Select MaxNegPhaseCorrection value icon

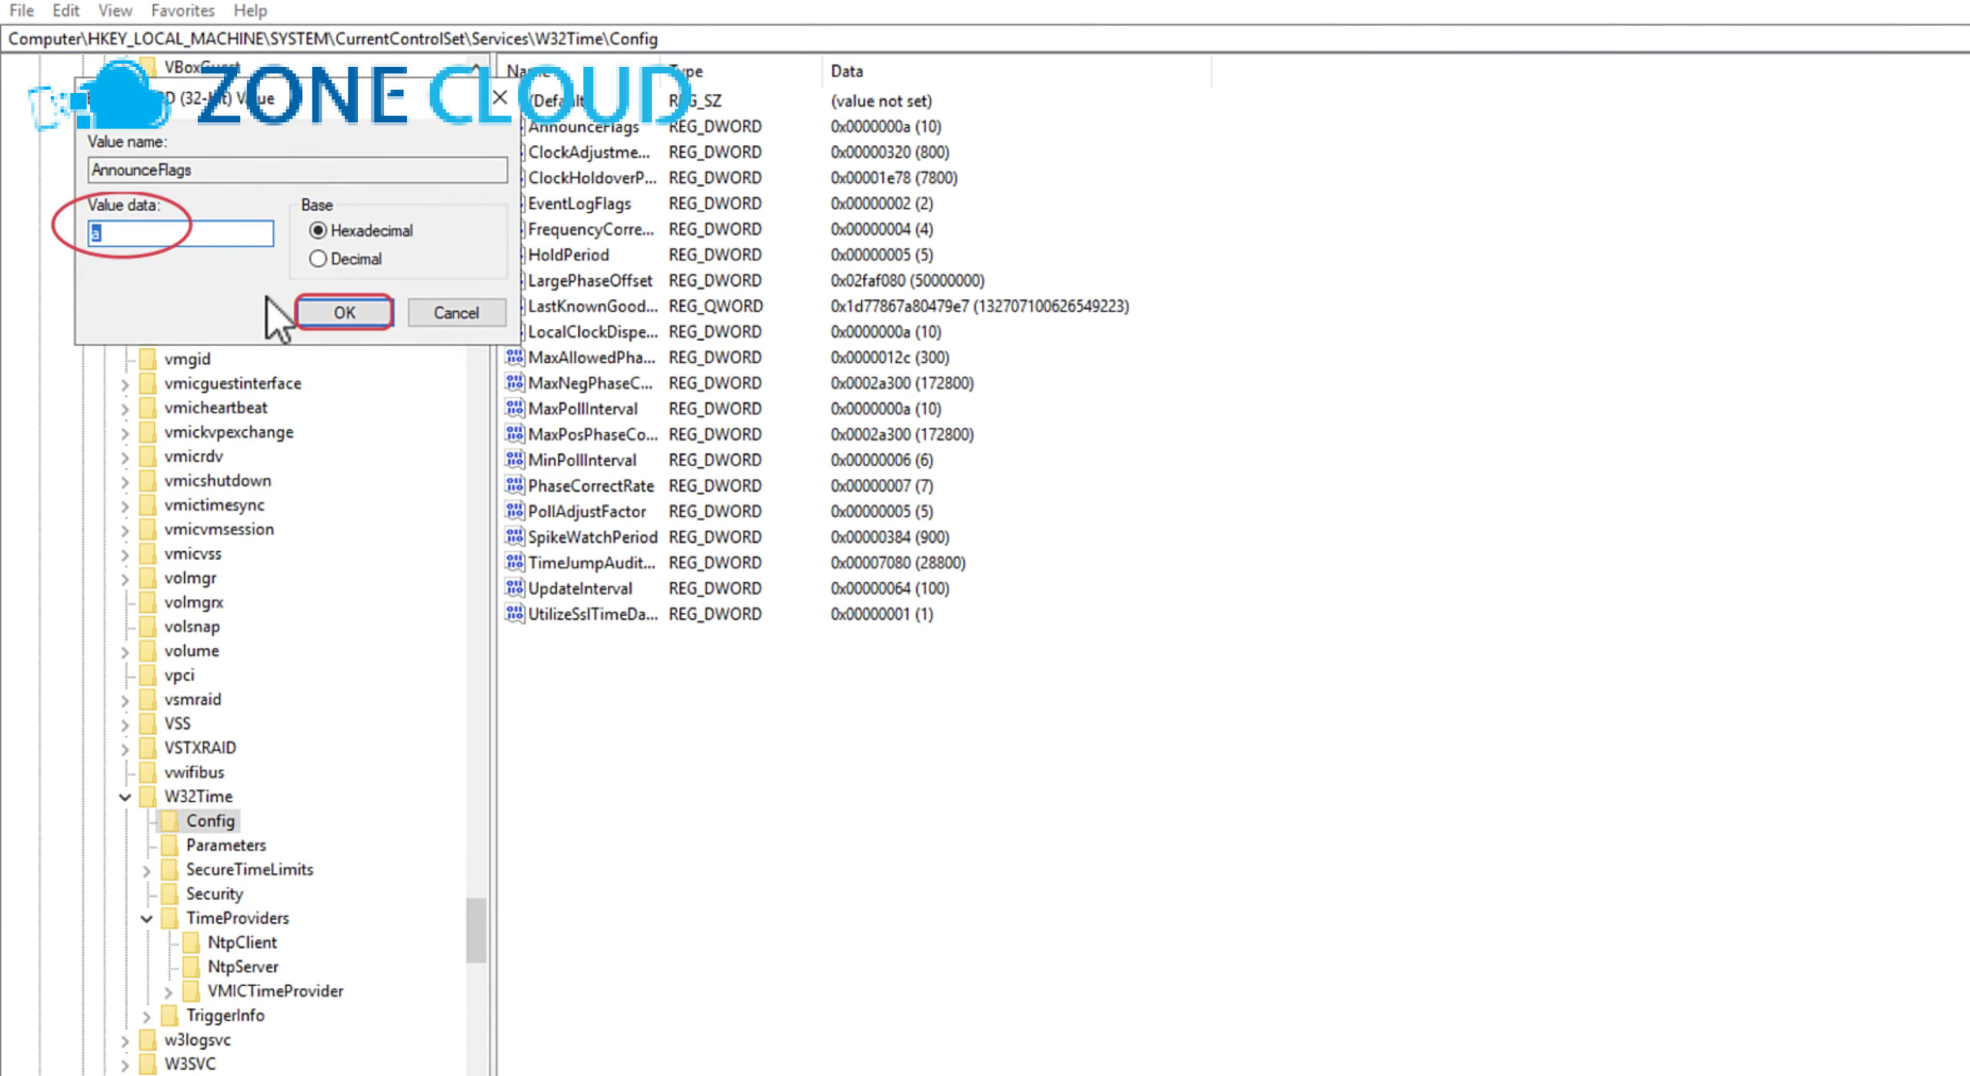coord(515,382)
